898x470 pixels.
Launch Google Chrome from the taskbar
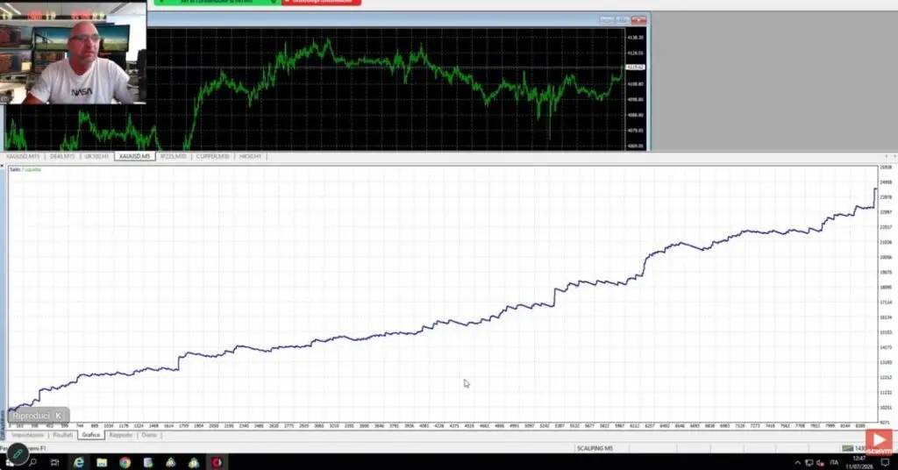[125, 462]
